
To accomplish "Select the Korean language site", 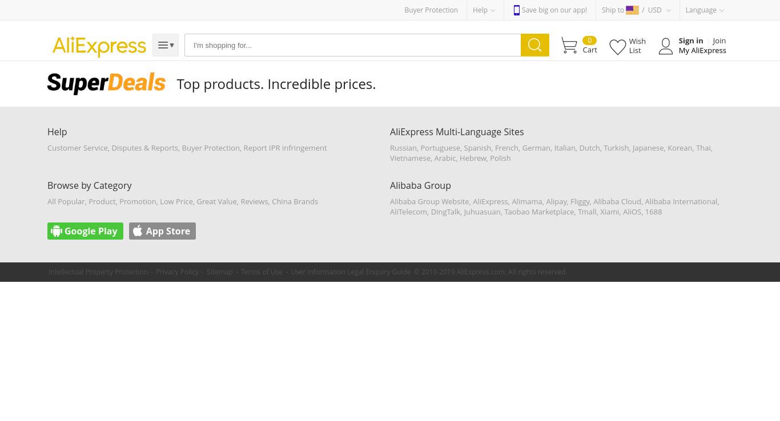I will [x=680, y=148].
